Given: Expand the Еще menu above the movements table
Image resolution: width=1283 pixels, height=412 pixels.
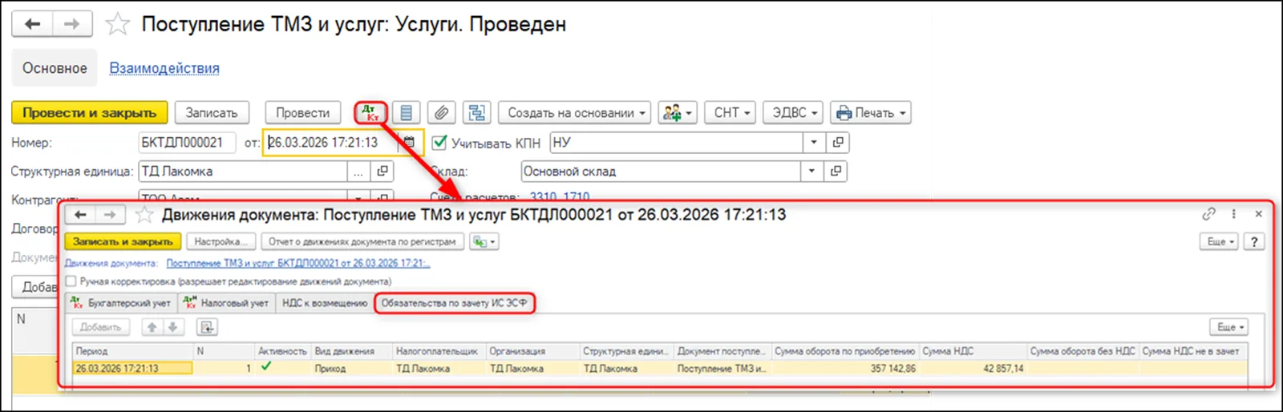Looking at the screenshot, I should pos(1229,327).
